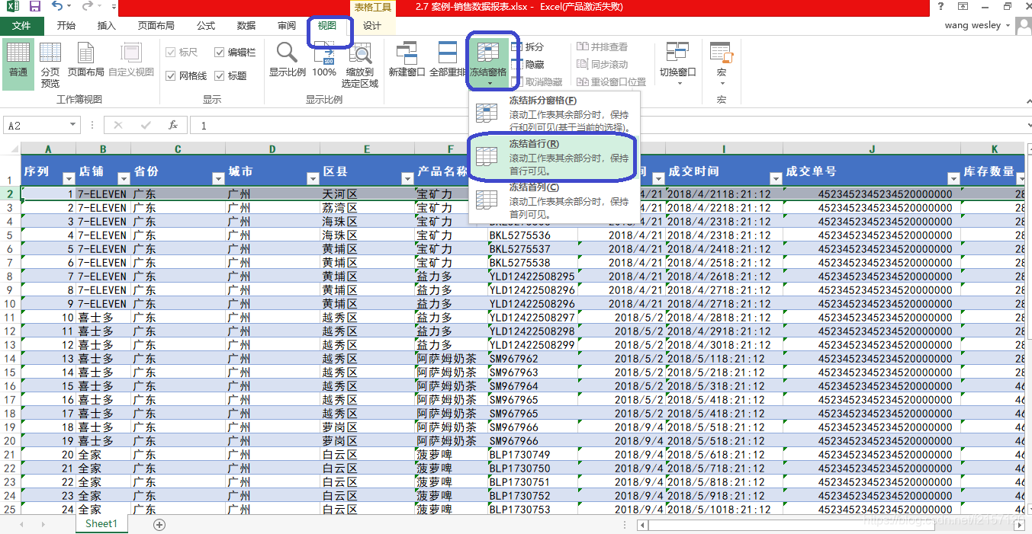Click next sheet navigation arrow

(43, 524)
